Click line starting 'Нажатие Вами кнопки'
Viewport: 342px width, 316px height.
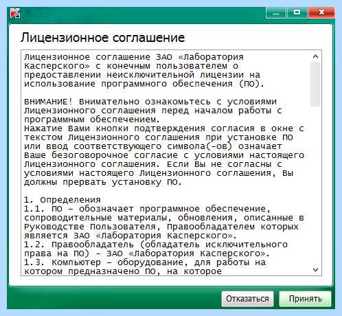point(164,128)
